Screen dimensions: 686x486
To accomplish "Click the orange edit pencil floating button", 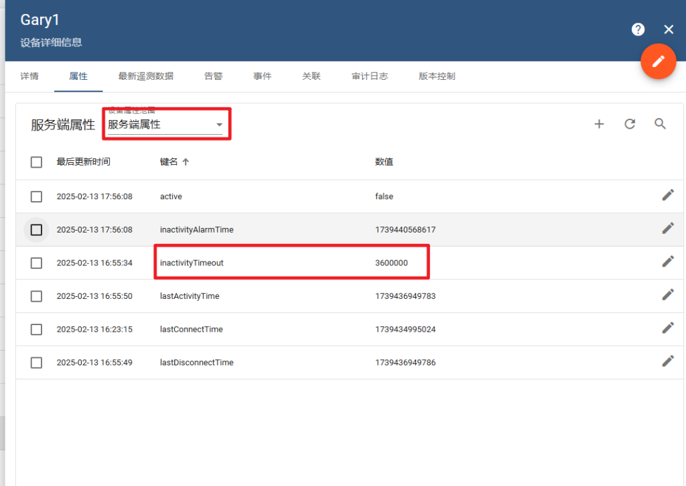I will pos(659,61).
